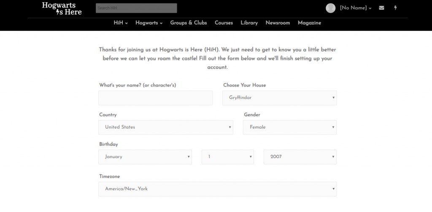The width and height of the screenshot is (432, 212).
Task: Visit the Newsroom page
Action: pyautogui.click(x=278, y=23)
